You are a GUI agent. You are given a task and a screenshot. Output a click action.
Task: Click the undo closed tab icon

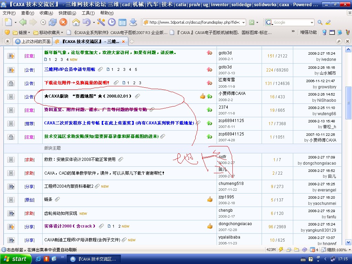[x=86, y=22]
